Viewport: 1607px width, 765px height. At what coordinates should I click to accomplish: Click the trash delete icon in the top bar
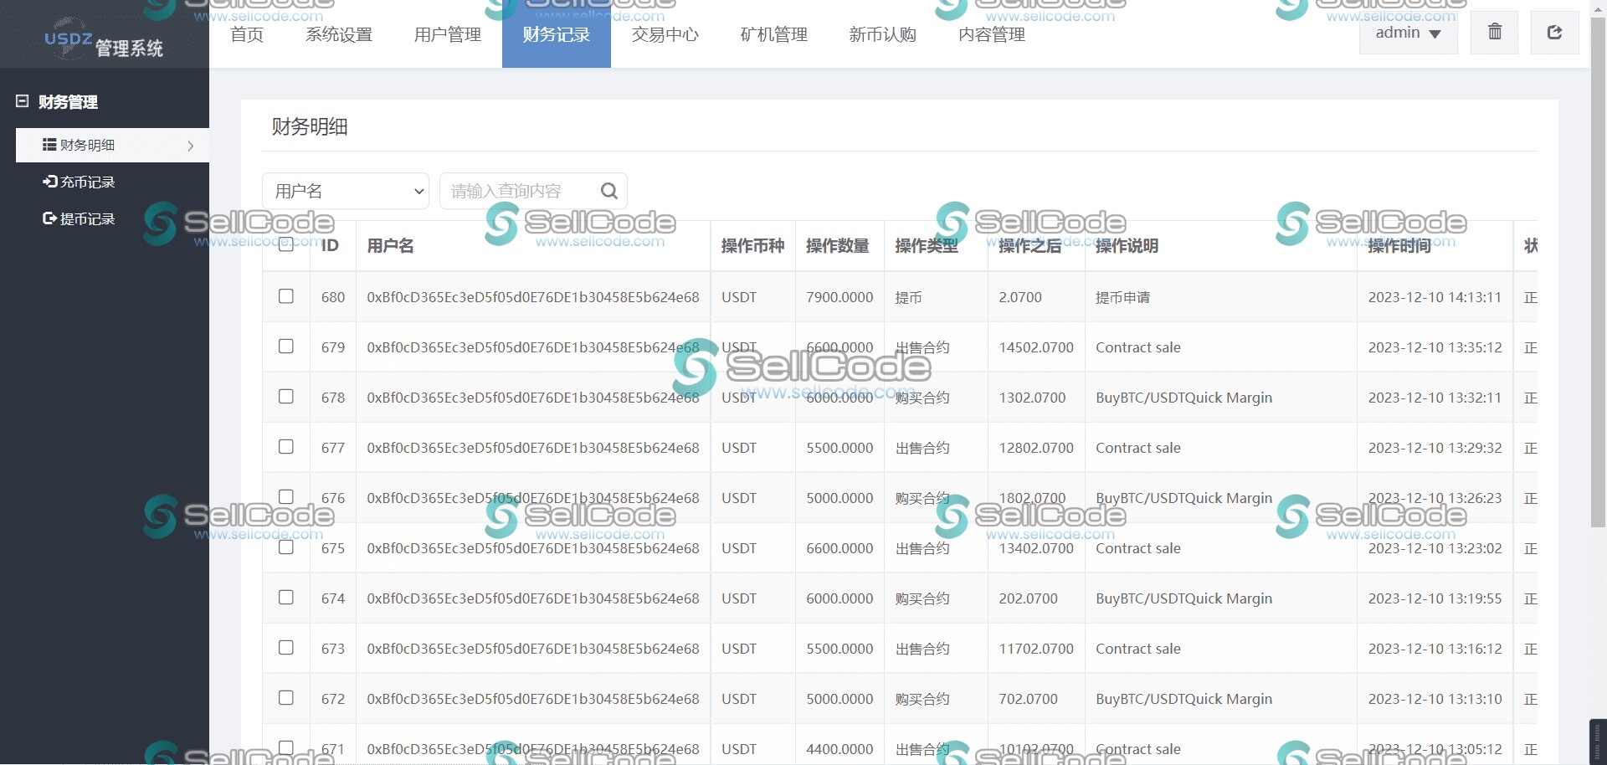point(1493,33)
